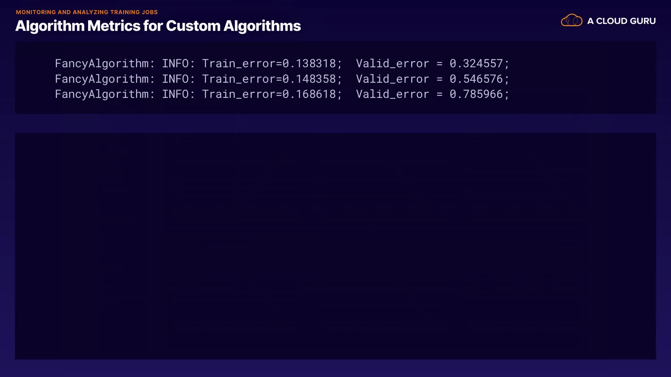The width and height of the screenshot is (671, 377).
Task: Click the "A CLOUD GURU" brand text
Action: 621,21
